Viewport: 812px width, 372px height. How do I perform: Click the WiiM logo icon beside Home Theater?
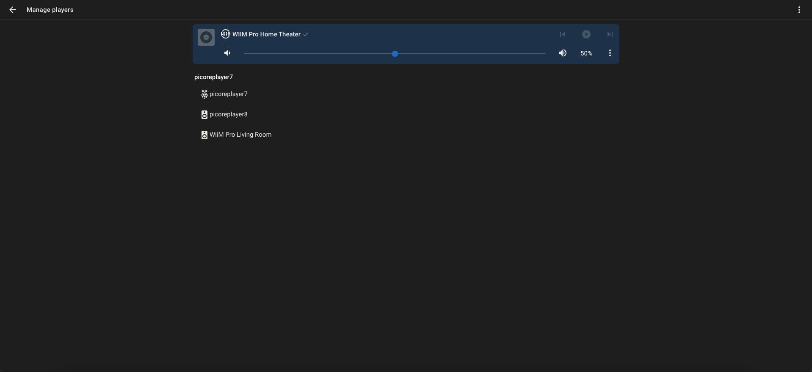click(226, 34)
